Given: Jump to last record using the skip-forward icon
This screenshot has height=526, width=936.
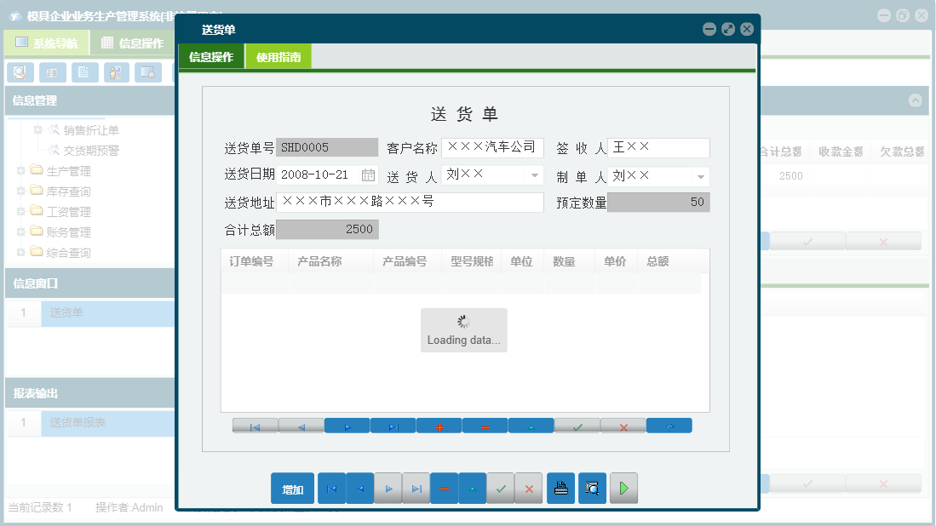Looking at the screenshot, I should click(x=393, y=426).
